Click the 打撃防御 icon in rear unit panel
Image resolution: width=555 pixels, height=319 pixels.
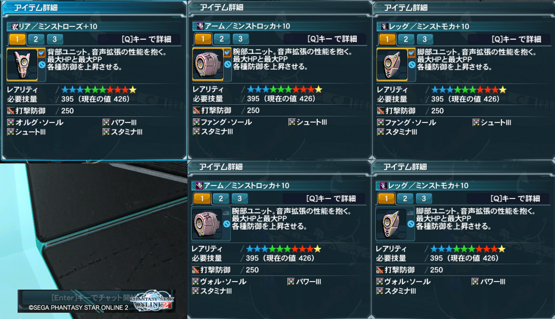tap(11, 111)
